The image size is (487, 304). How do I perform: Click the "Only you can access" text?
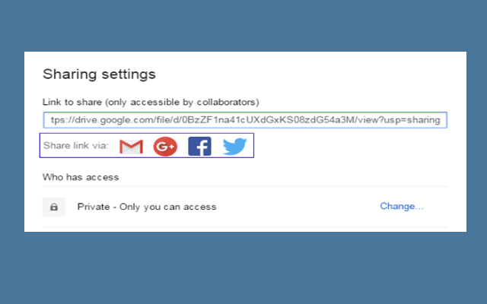pos(172,207)
